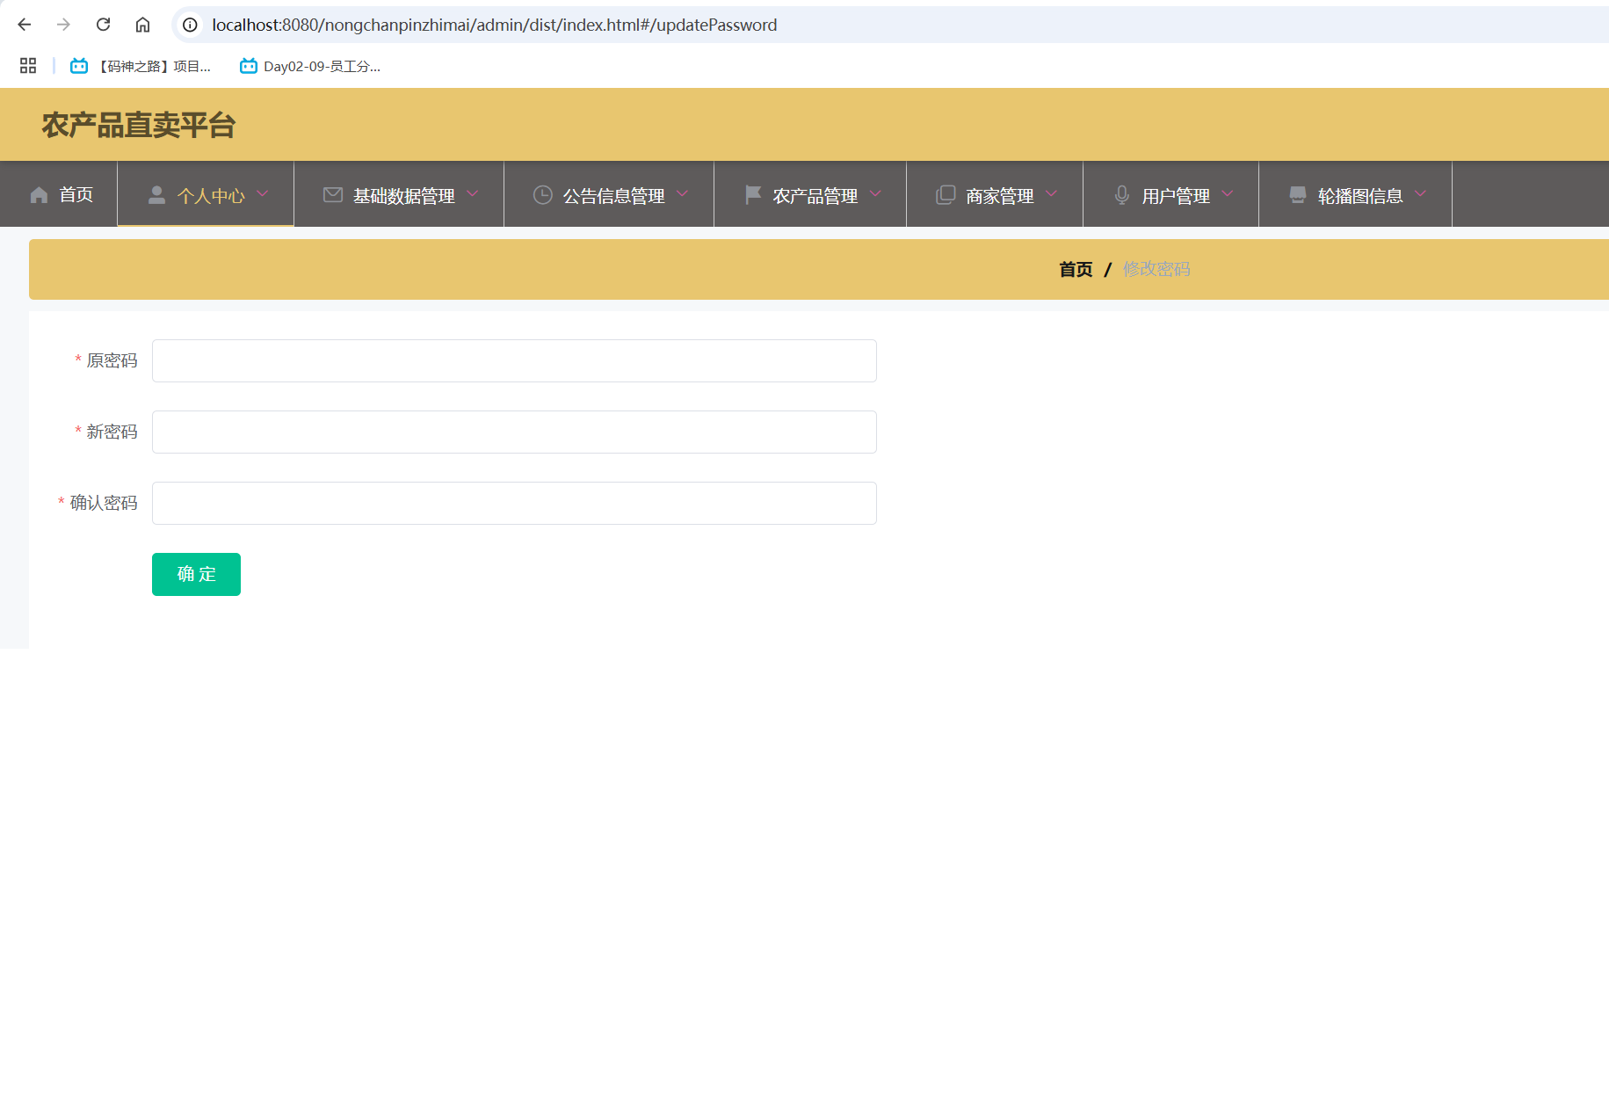The height and width of the screenshot is (1097, 1609).
Task: Click the browser address bar URL
Action: (x=494, y=25)
